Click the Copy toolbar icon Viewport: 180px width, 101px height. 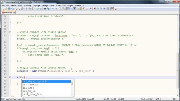tap(30, 9)
